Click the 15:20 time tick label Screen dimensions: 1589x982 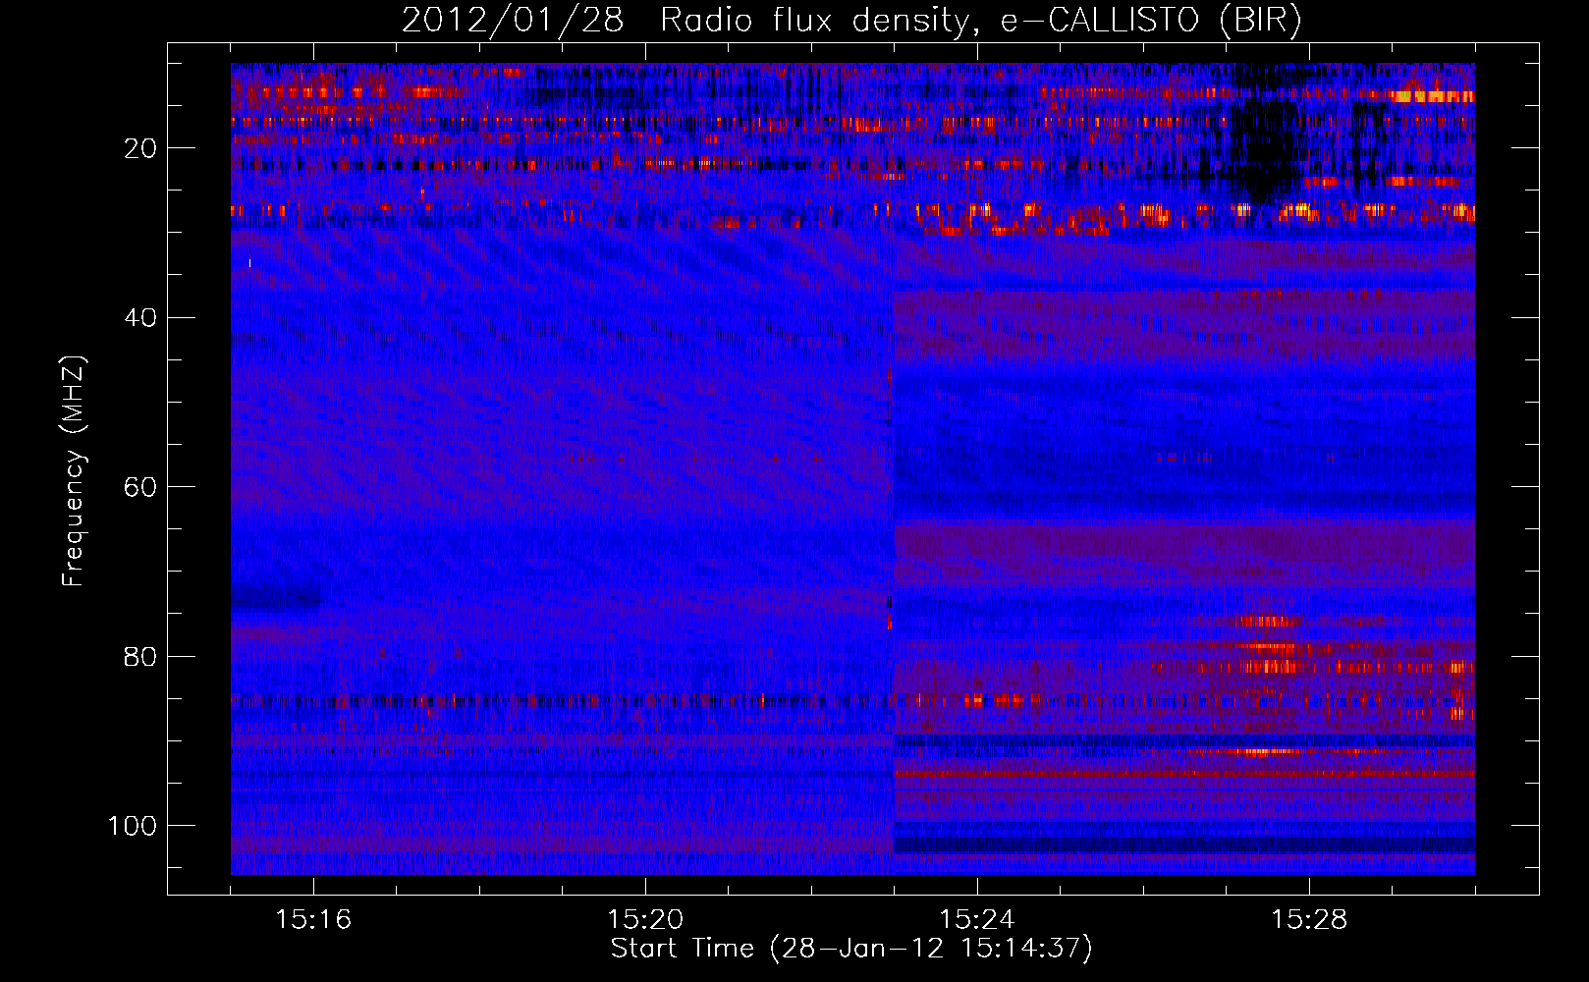tap(645, 919)
